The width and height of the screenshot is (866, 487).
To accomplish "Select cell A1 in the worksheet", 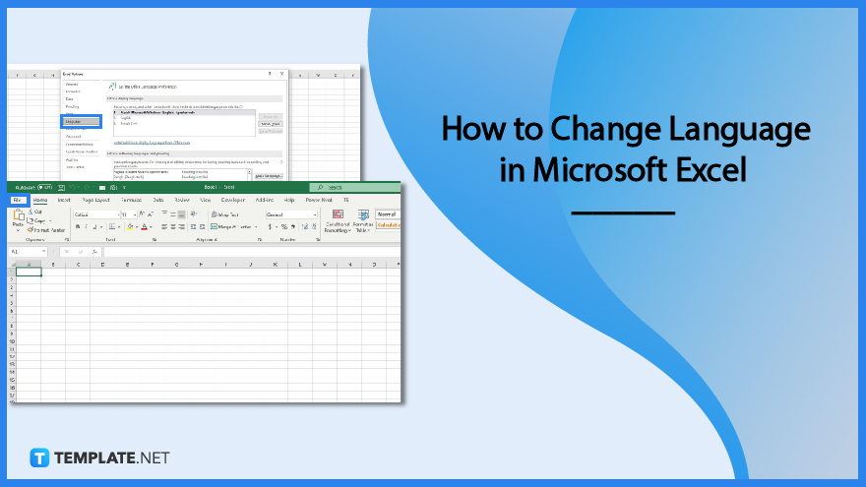I will [29, 272].
